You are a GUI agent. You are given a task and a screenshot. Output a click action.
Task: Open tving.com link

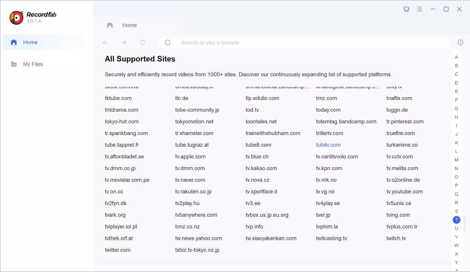398,215
